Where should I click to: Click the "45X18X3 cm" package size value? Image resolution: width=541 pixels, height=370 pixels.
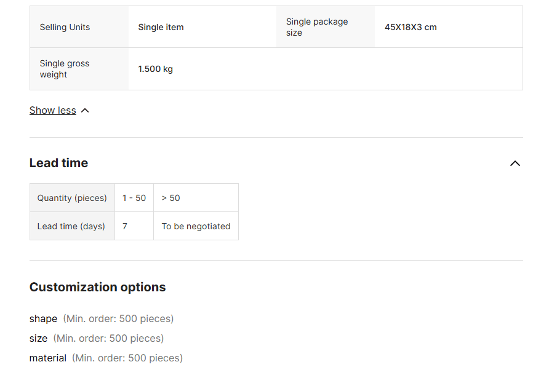[x=411, y=27]
